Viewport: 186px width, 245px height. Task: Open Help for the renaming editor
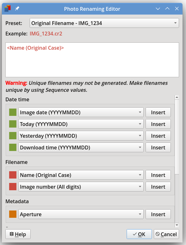point(18,234)
